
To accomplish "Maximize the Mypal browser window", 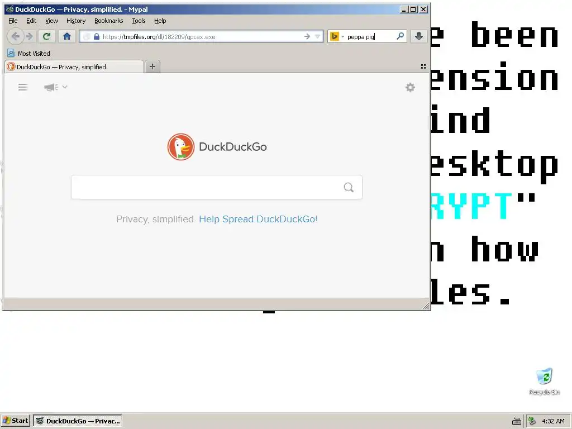I will tap(413, 9).
